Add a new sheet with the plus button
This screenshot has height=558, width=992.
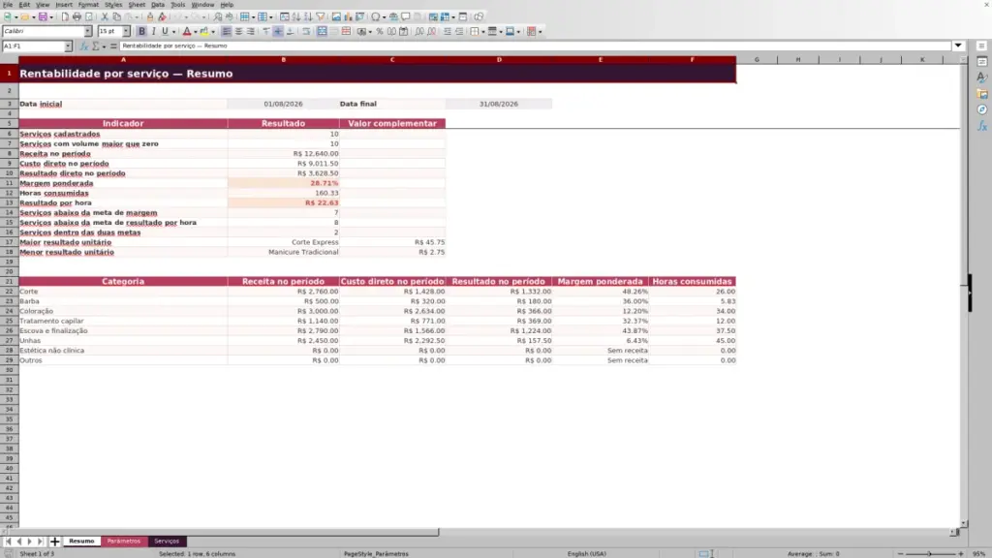click(54, 542)
